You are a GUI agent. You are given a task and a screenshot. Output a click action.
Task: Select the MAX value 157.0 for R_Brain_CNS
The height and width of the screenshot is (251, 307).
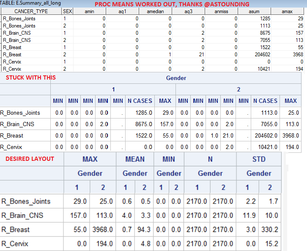coord(78,215)
